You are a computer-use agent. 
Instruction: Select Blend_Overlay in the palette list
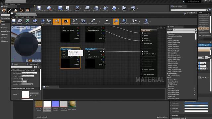tap(173, 61)
